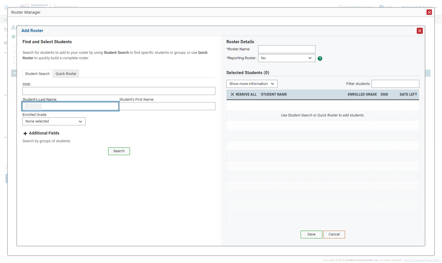Click the Search button

[x=119, y=151]
